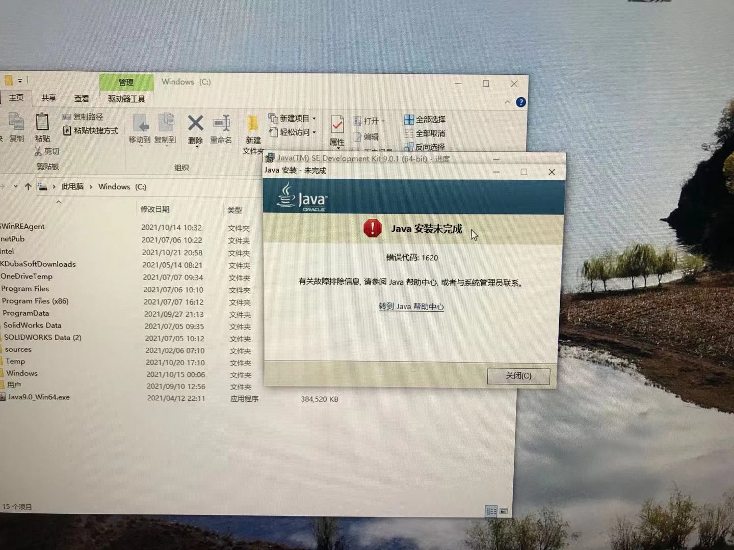This screenshot has height=550, width=734.
Task: Switch to the Share ribbon tab
Action: 48,98
